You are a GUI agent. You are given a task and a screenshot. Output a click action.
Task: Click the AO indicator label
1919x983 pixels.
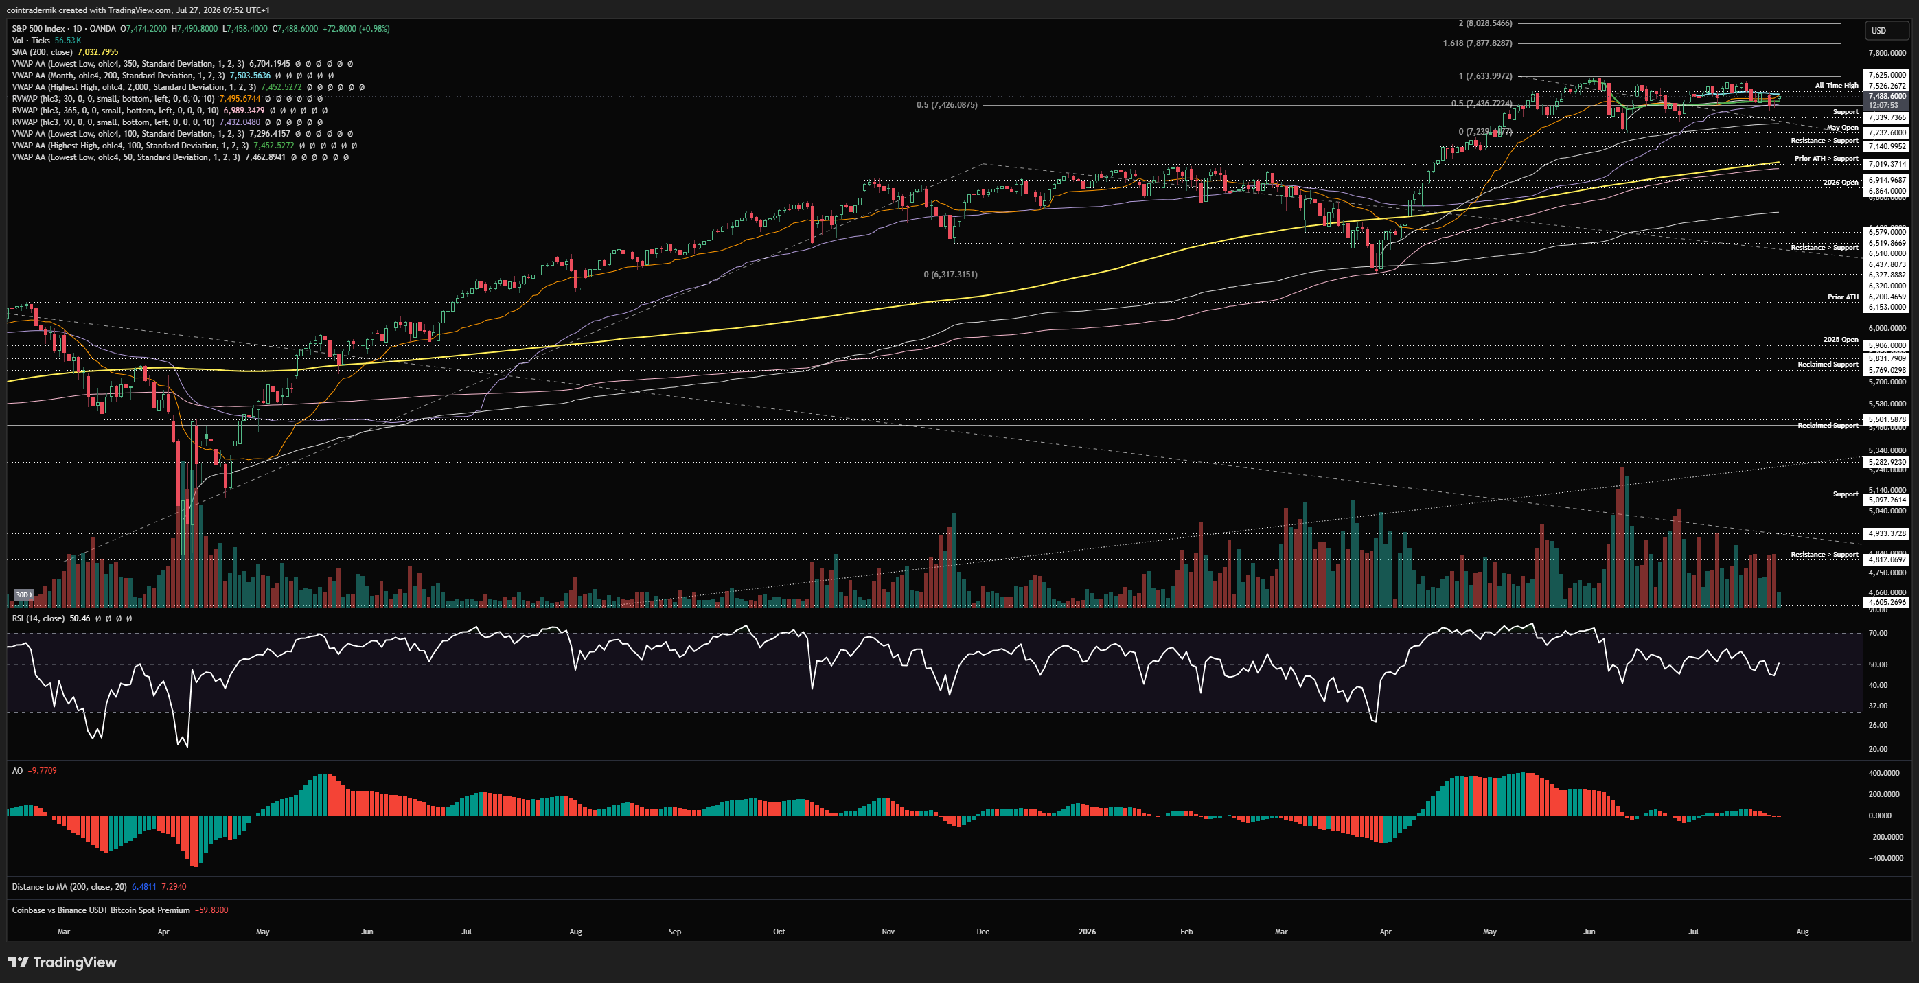[x=17, y=770]
